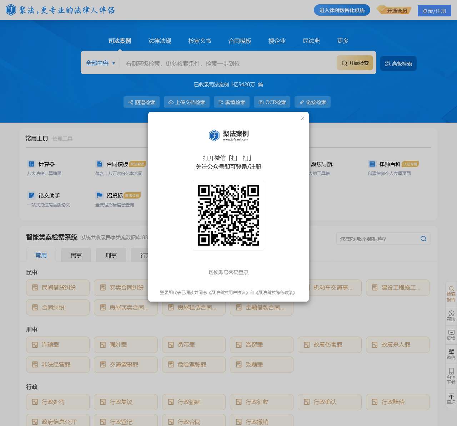Select the 司法案例 tab
Screen dimensions: 457x426
pos(120,41)
